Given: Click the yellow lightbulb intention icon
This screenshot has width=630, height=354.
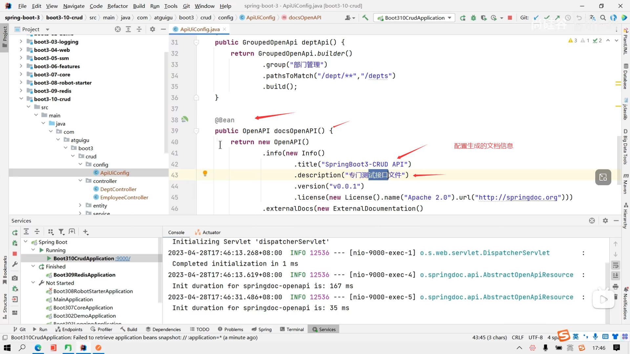Looking at the screenshot, I should click(x=205, y=173).
